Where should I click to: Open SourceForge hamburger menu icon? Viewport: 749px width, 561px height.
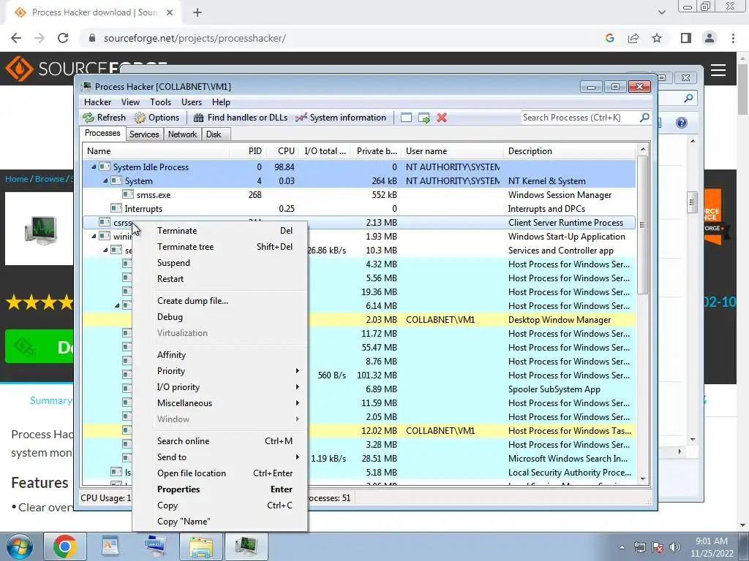718,70
